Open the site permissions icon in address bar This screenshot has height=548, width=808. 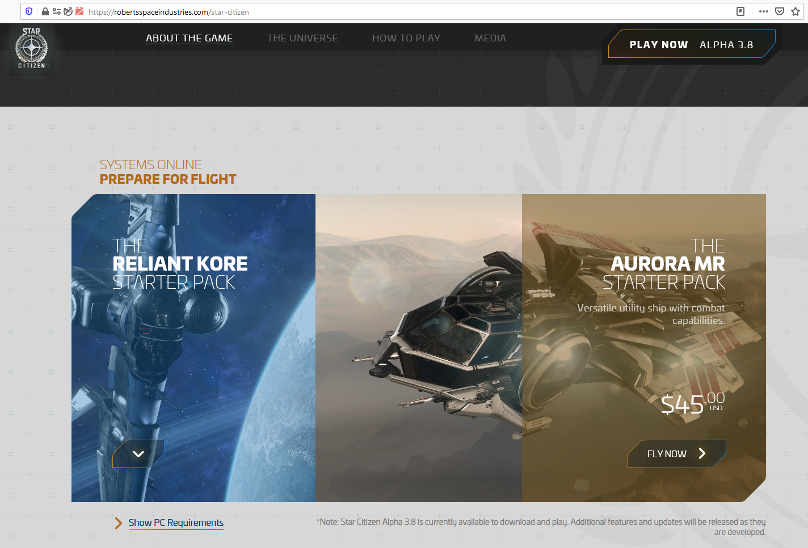click(57, 11)
